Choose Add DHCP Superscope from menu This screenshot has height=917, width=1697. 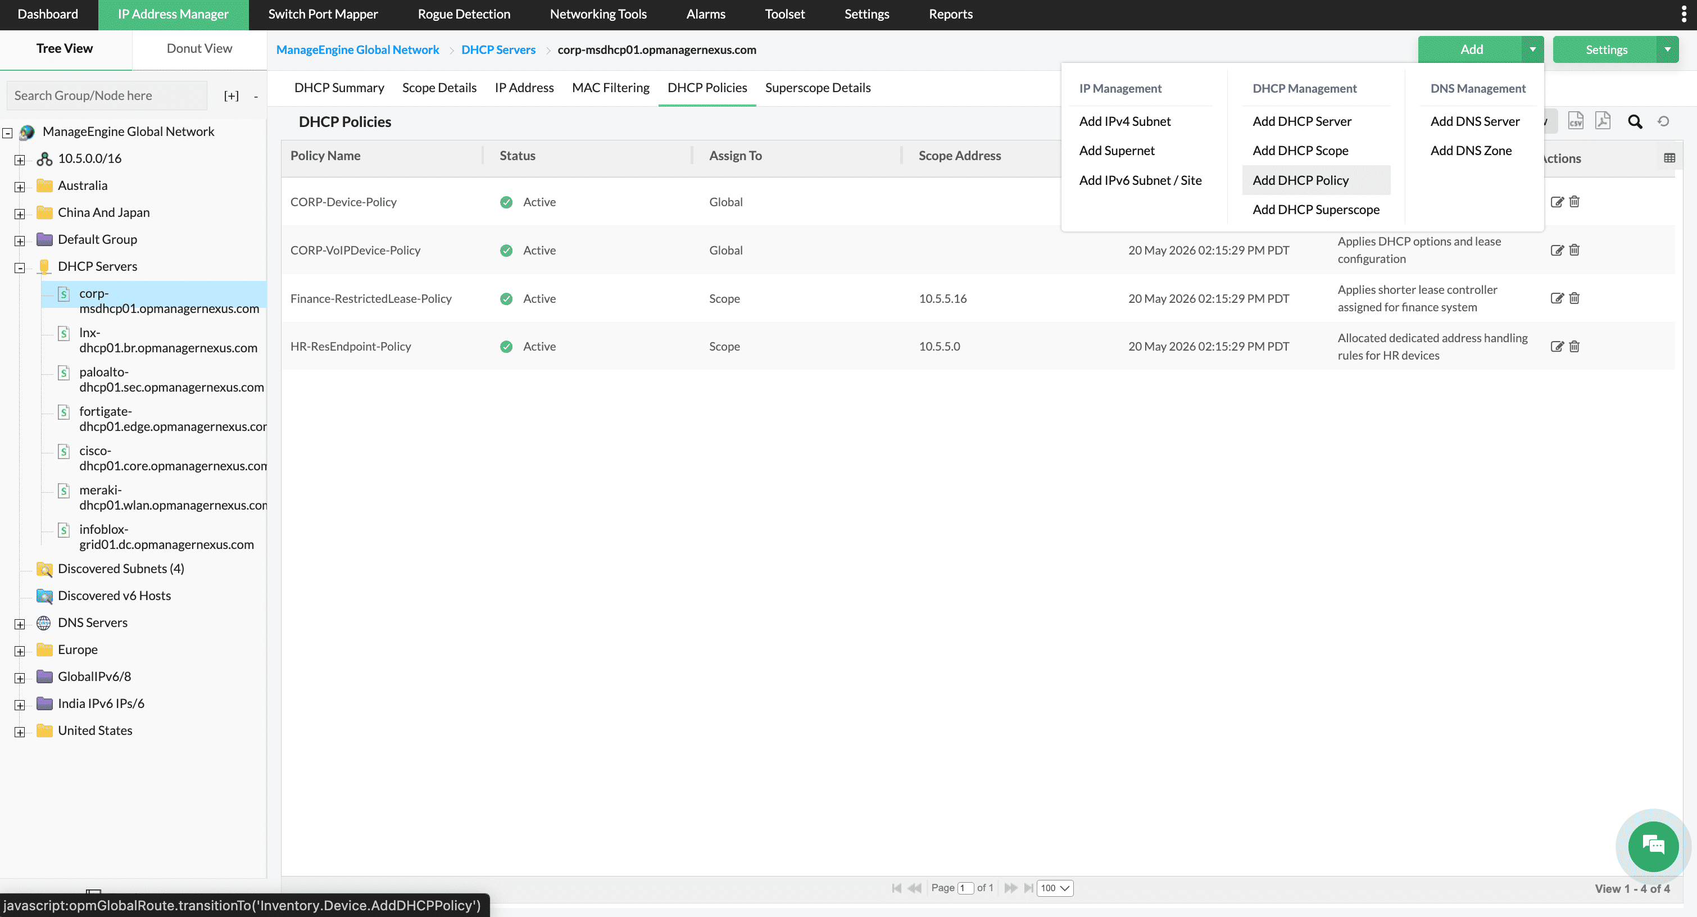pyautogui.click(x=1315, y=210)
